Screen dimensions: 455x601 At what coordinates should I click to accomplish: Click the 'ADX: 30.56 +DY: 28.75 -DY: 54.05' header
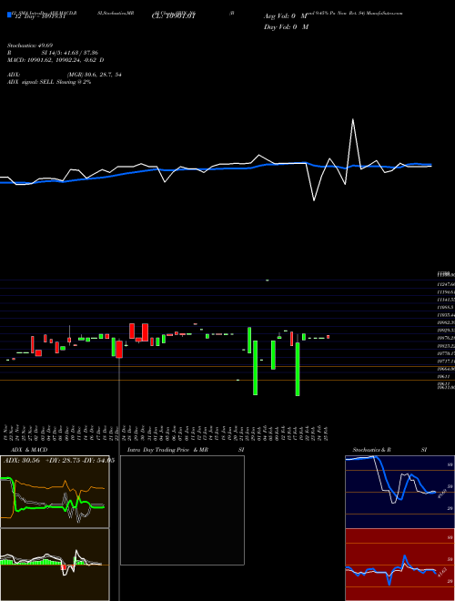(x=59, y=461)
